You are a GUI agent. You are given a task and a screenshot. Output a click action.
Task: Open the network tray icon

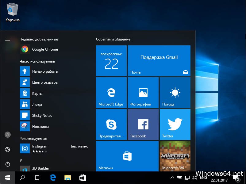coord(187,178)
